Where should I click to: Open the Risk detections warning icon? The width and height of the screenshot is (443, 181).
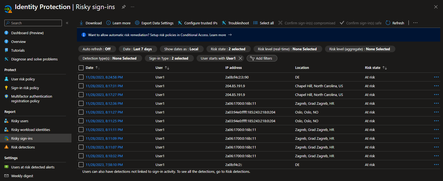click(x=7, y=147)
